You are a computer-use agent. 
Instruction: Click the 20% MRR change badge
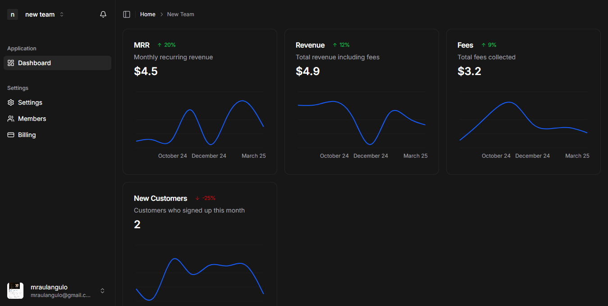[166, 45]
